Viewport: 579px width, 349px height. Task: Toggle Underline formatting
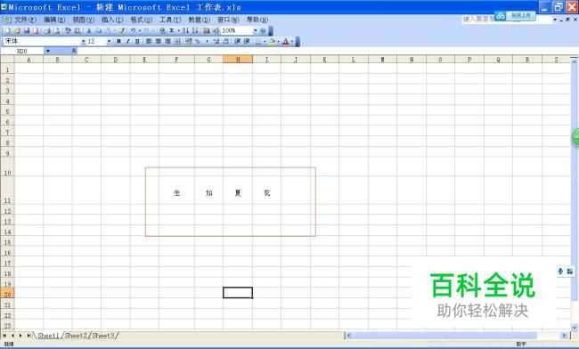(137, 41)
